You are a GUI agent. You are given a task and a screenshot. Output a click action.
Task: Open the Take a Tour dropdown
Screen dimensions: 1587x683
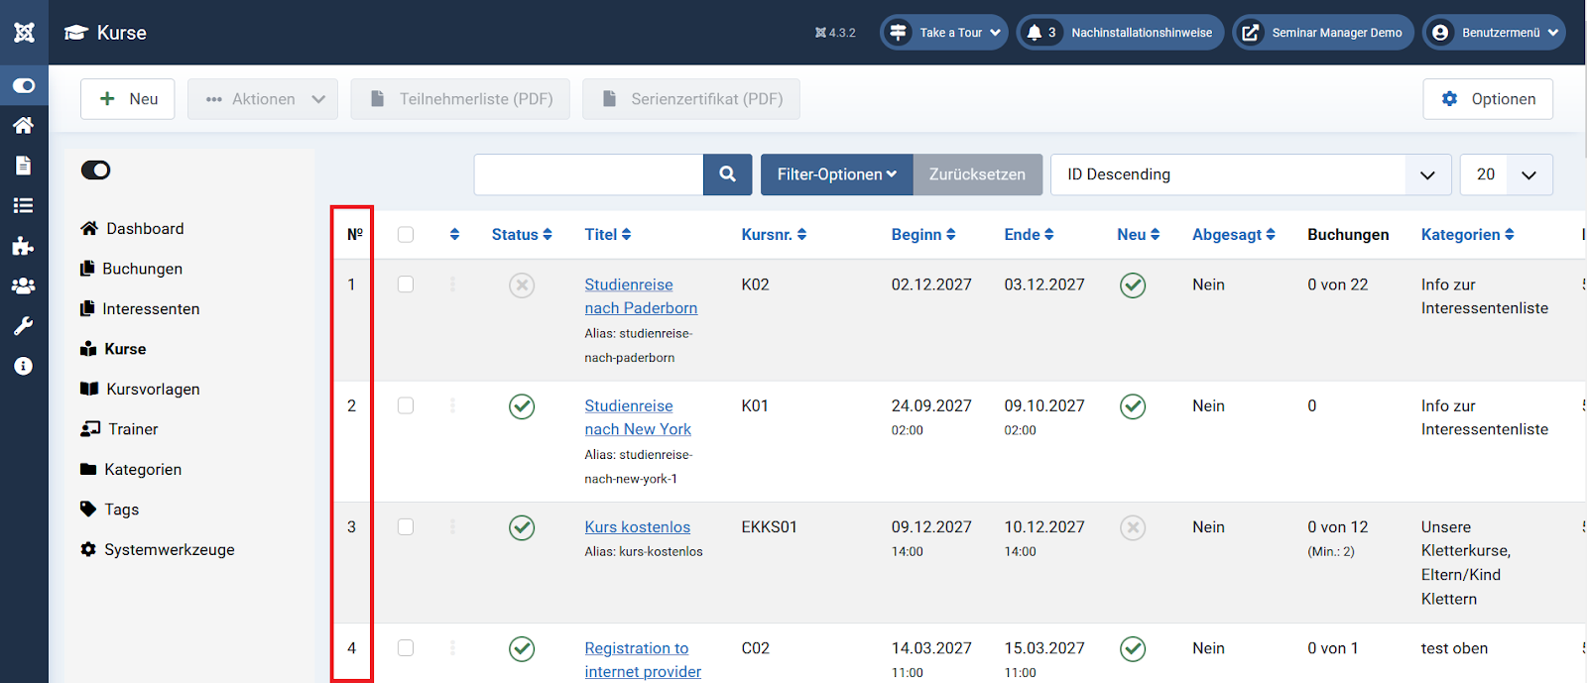tap(944, 33)
